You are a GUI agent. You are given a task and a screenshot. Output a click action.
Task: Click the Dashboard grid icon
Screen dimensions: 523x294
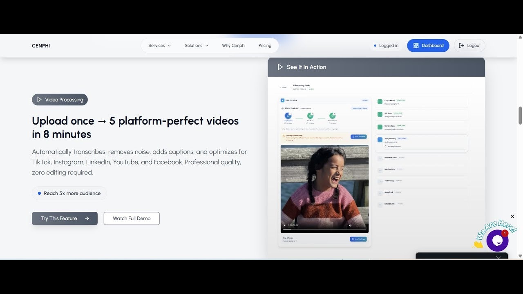coord(416,46)
